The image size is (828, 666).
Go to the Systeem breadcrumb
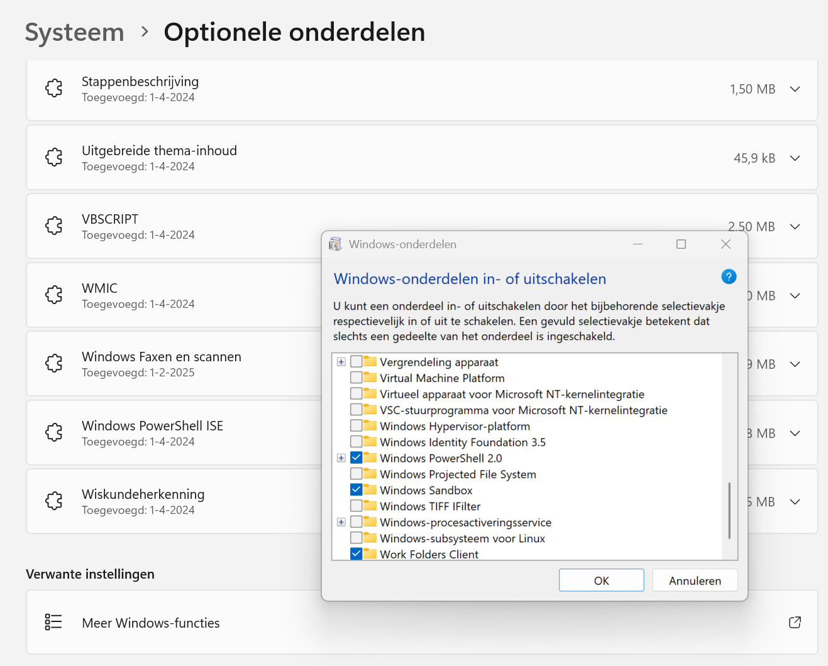click(x=75, y=32)
